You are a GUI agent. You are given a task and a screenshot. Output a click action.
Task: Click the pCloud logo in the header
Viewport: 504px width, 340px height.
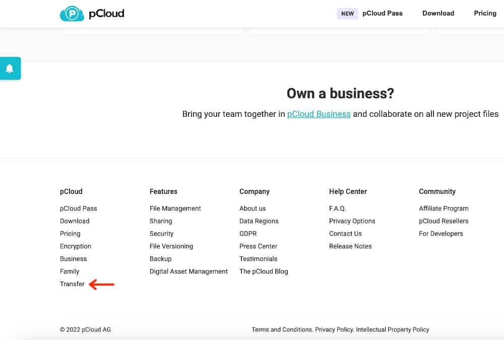pyautogui.click(x=92, y=14)
